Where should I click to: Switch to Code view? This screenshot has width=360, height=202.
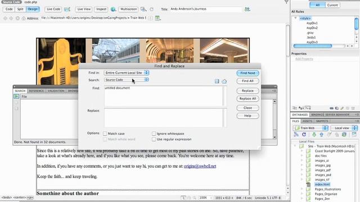tap(9, 9)
